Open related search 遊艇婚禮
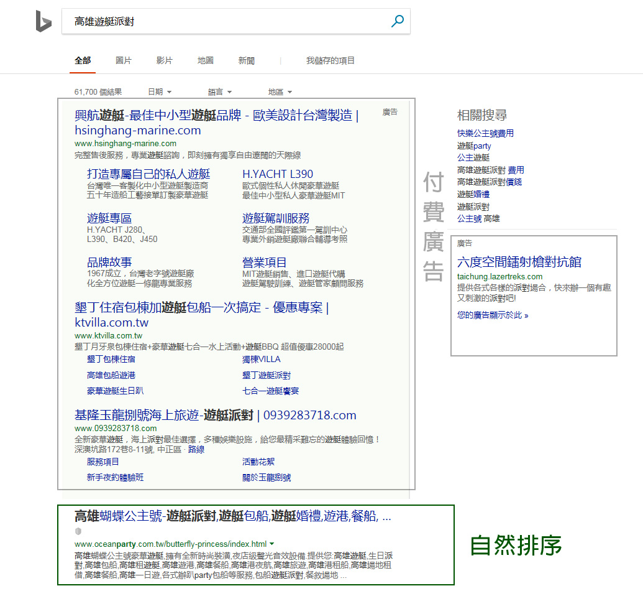The height and width of the screenshot is (591, 643). (473, 194)
